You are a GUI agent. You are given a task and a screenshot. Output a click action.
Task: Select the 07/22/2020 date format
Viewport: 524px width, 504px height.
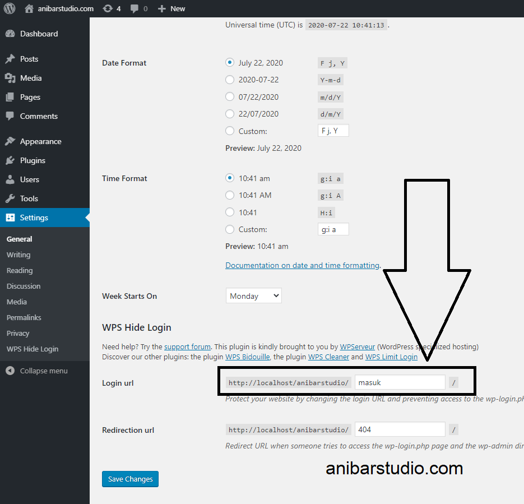tap(230, 96)
